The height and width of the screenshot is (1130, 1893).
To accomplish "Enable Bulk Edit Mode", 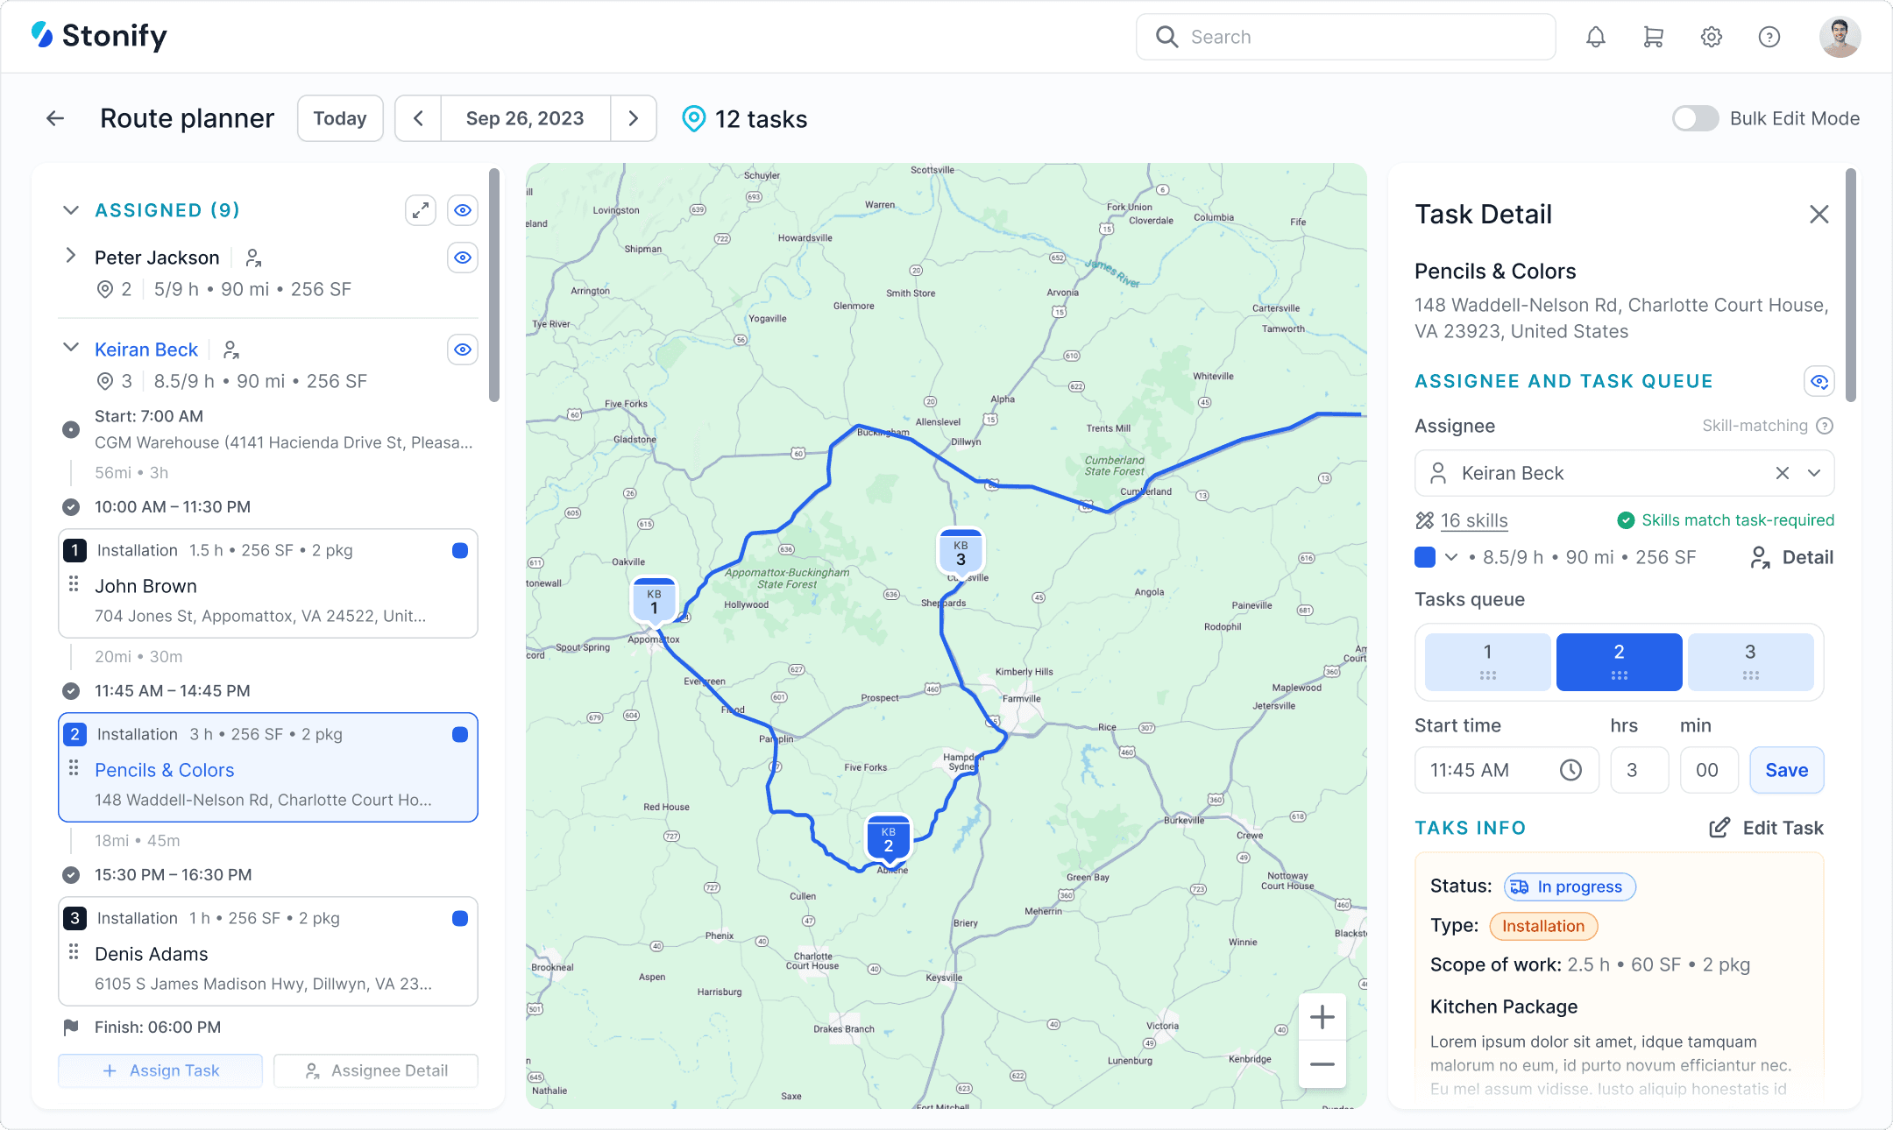I will pyautogui.click(x=1695, y=118).
